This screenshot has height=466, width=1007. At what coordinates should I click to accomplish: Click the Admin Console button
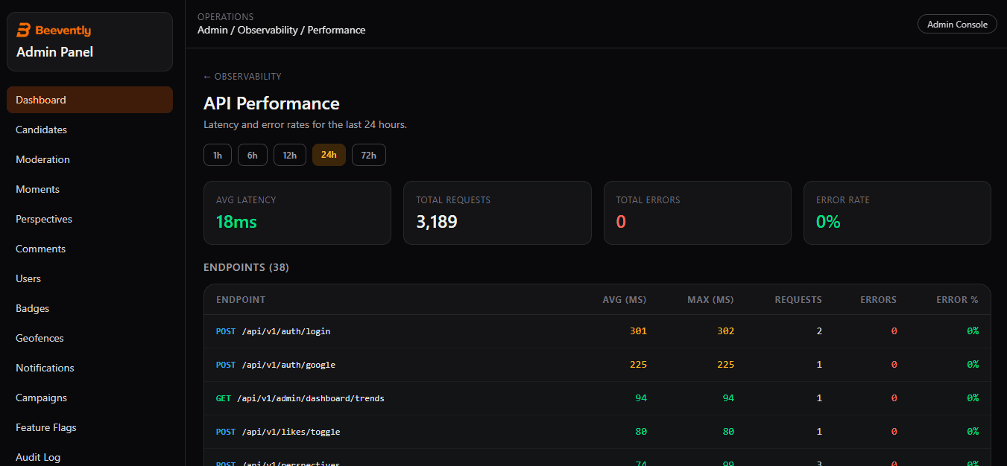[x=957, y=25]
